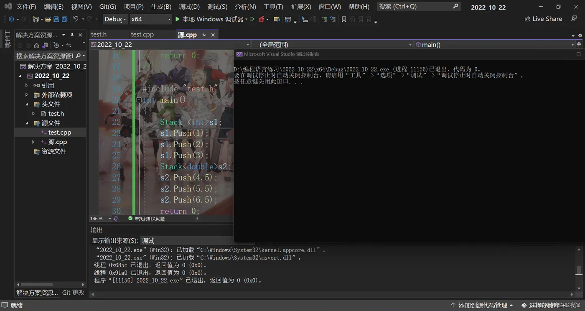Click the split editor icon beside main() dropdown

(579, 44)
